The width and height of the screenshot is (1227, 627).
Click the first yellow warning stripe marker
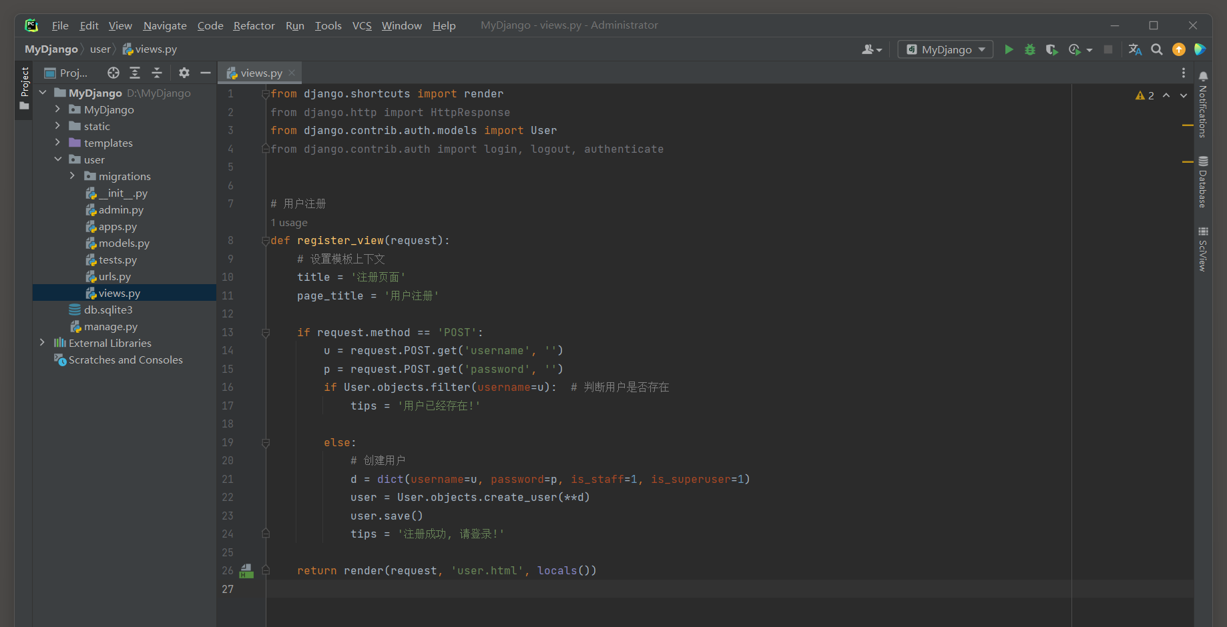(x=1188, y=125)
